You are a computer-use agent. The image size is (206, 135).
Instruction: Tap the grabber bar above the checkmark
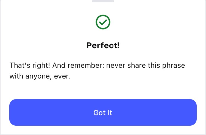(103, 1)
